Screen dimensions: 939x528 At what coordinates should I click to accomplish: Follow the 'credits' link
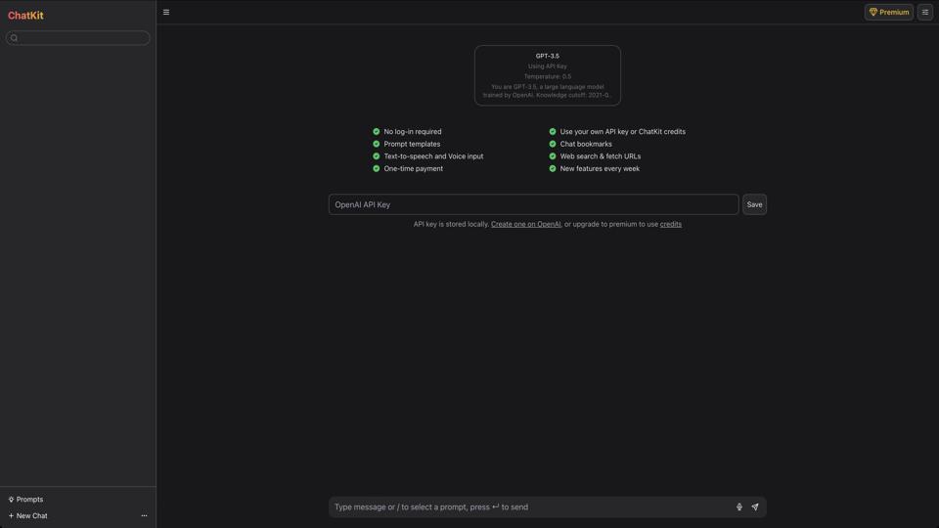click(670, 224)
